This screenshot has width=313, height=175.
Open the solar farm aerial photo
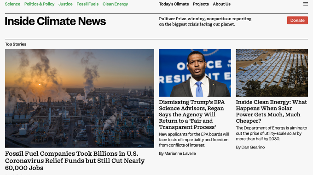pyautogui.click(x=272, y=73)
